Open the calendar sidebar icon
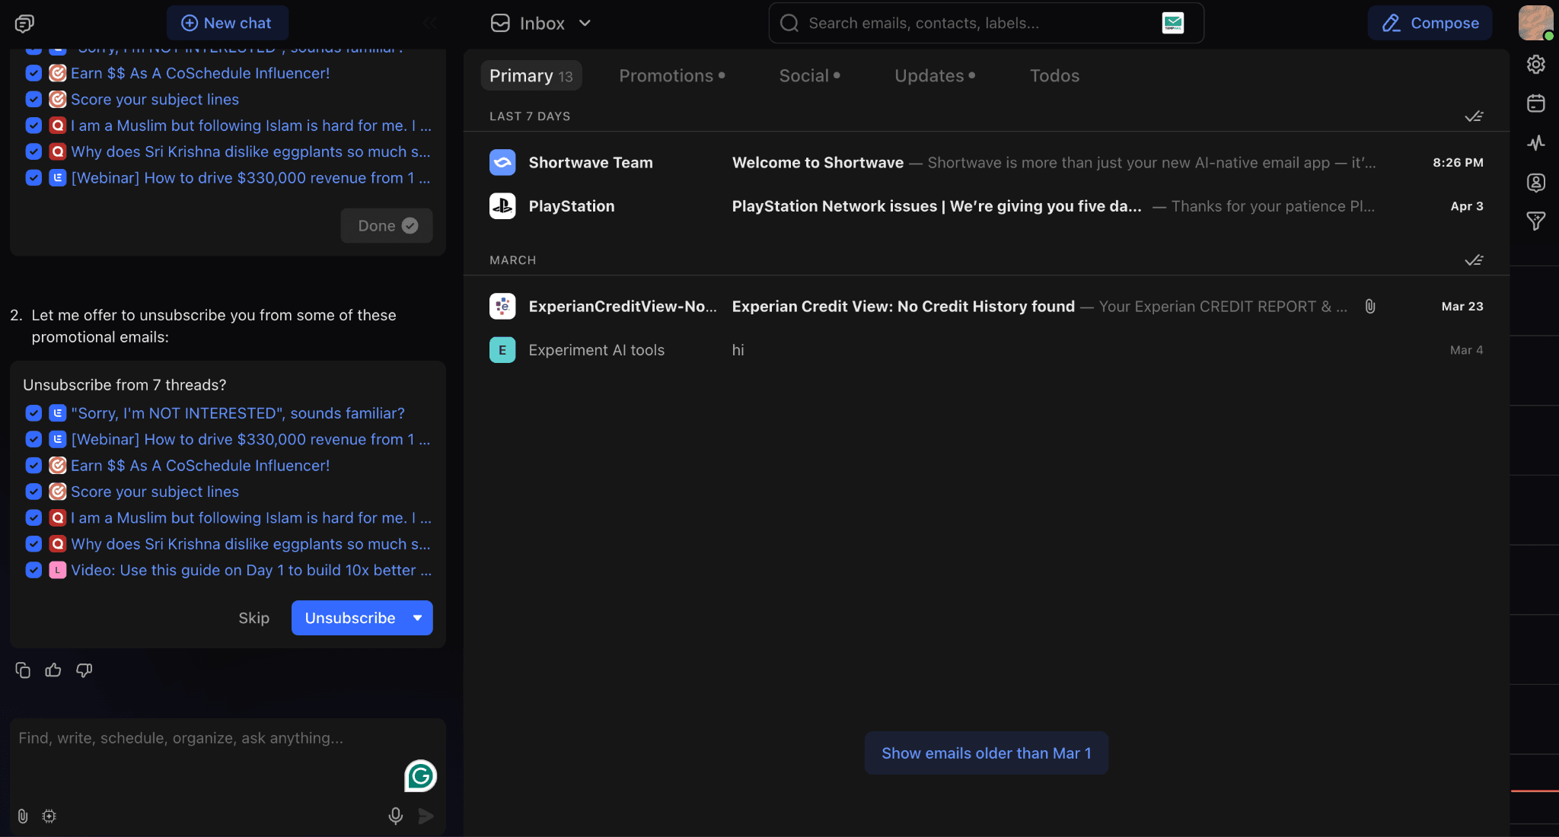 (1535, 103)
